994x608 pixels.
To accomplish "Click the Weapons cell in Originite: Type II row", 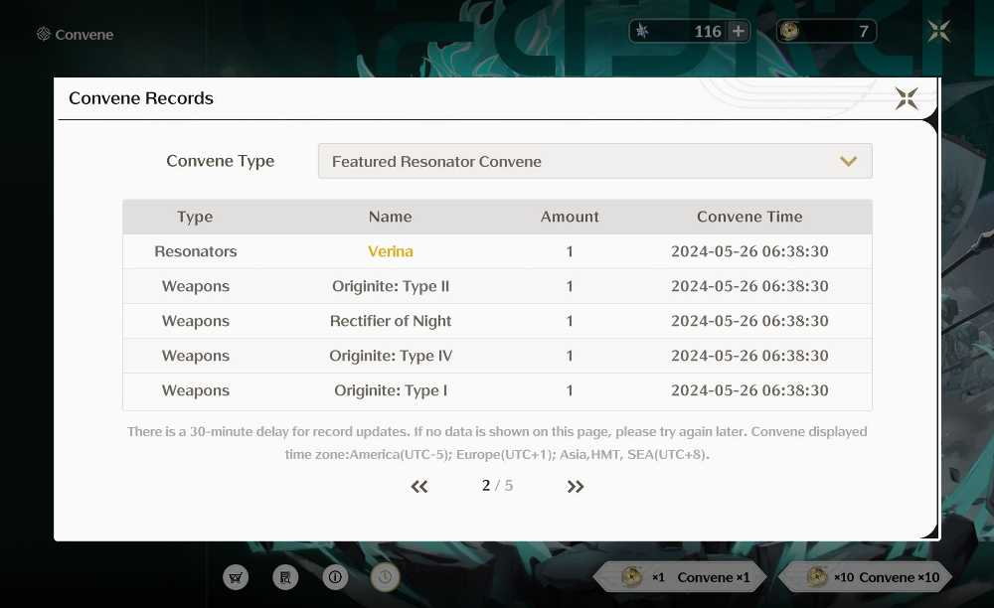I will click(195, 286).
